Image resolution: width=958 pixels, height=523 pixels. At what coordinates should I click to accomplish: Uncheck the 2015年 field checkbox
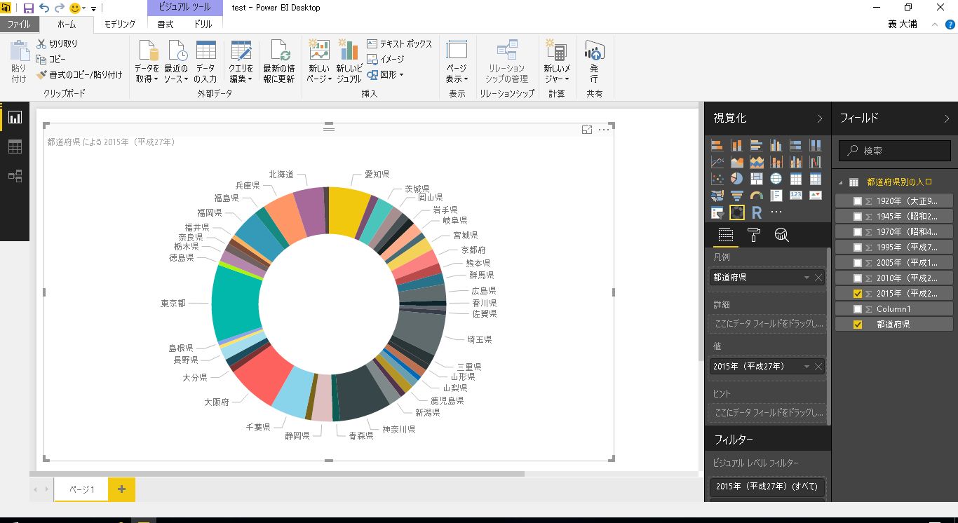(858, 294)
